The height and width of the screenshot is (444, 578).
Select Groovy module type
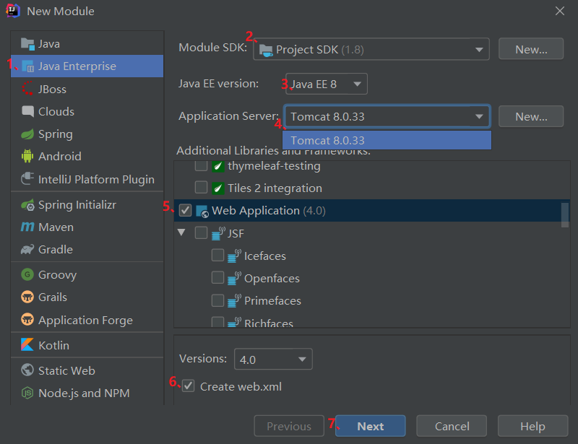tap(87, 274)
